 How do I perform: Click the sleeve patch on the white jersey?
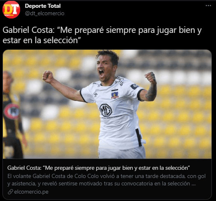(135, 86)
